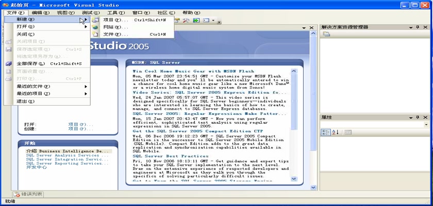The height and width of the screenshot is (206, 433).
Task: Click the command window toolbar icon
Action: tap(206, 21)
